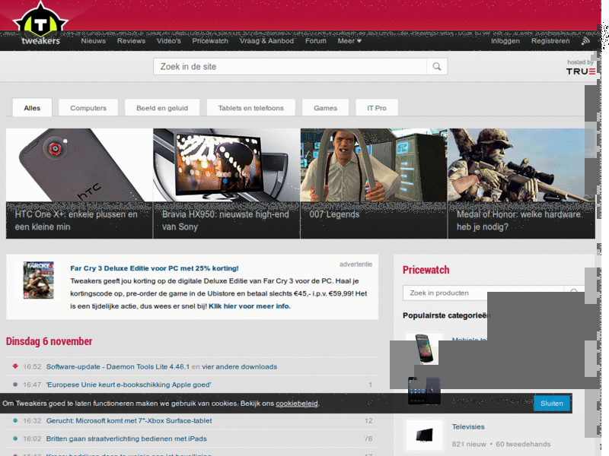Click the Inloggen link
Viewport: 609px width, 456px height.
click(505, 41)
